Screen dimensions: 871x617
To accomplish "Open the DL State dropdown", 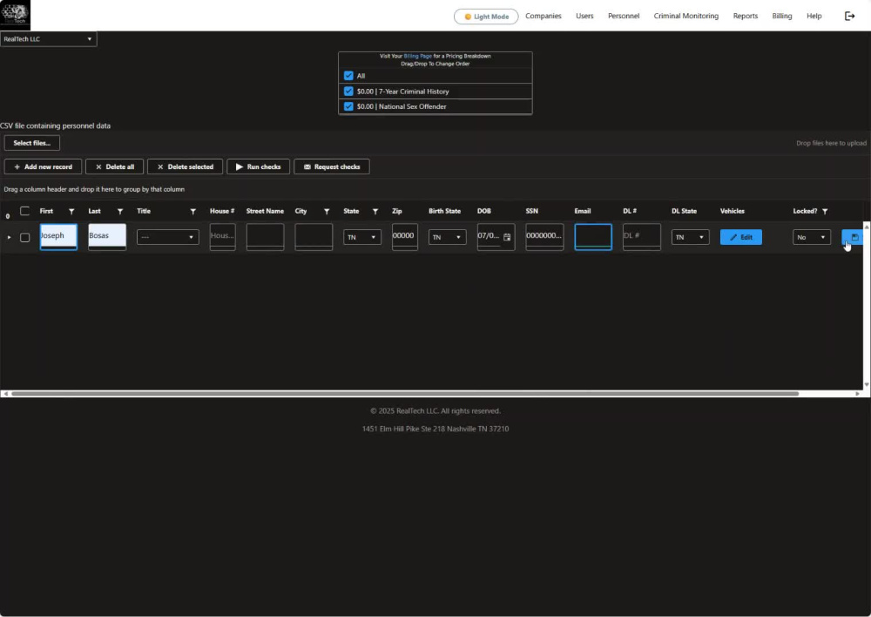I will click(x=690, y=237).
